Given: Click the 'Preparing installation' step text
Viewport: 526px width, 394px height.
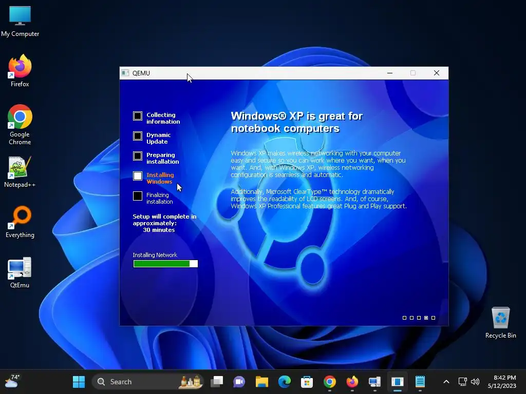Looking at the screenshot, I should pyautogui.click(x=163, y=158).
